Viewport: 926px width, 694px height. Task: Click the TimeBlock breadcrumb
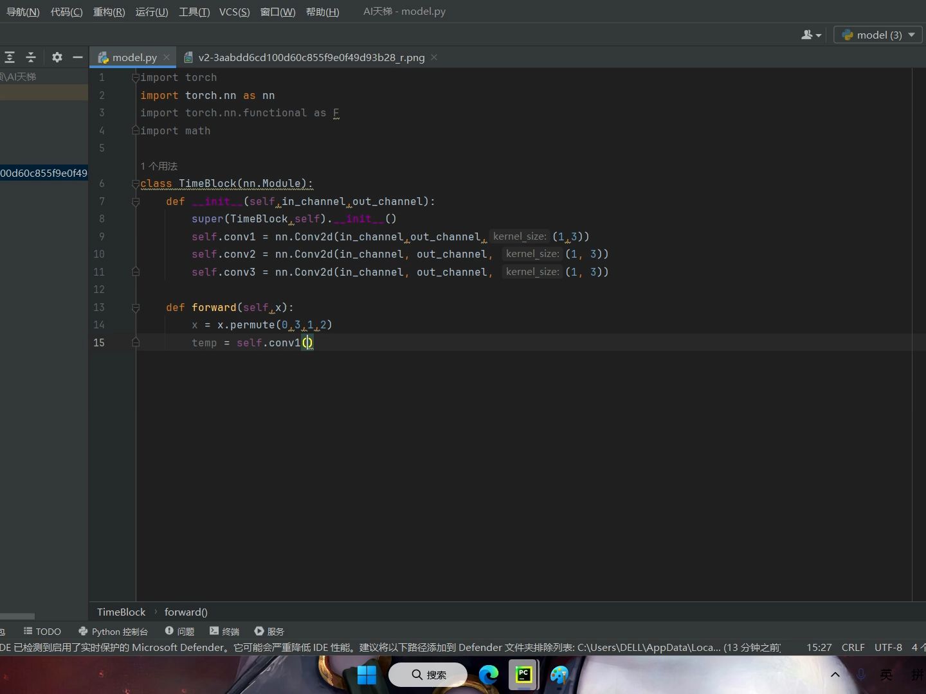(x=121, y=612)
